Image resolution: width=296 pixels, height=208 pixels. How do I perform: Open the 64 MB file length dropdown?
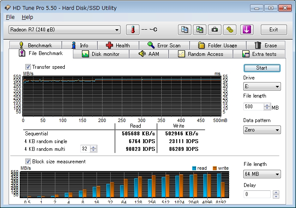click(262, 174)
